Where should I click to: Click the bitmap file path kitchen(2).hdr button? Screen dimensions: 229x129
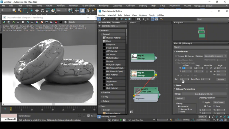tap(204, 94)
